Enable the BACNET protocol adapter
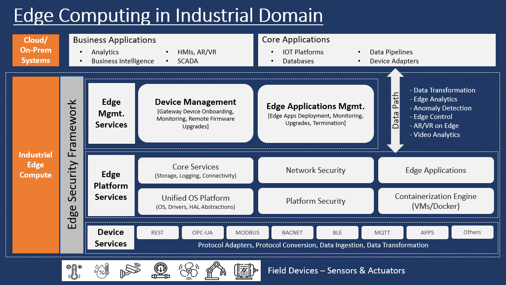The image size is (506, 285). click(292, 232)
